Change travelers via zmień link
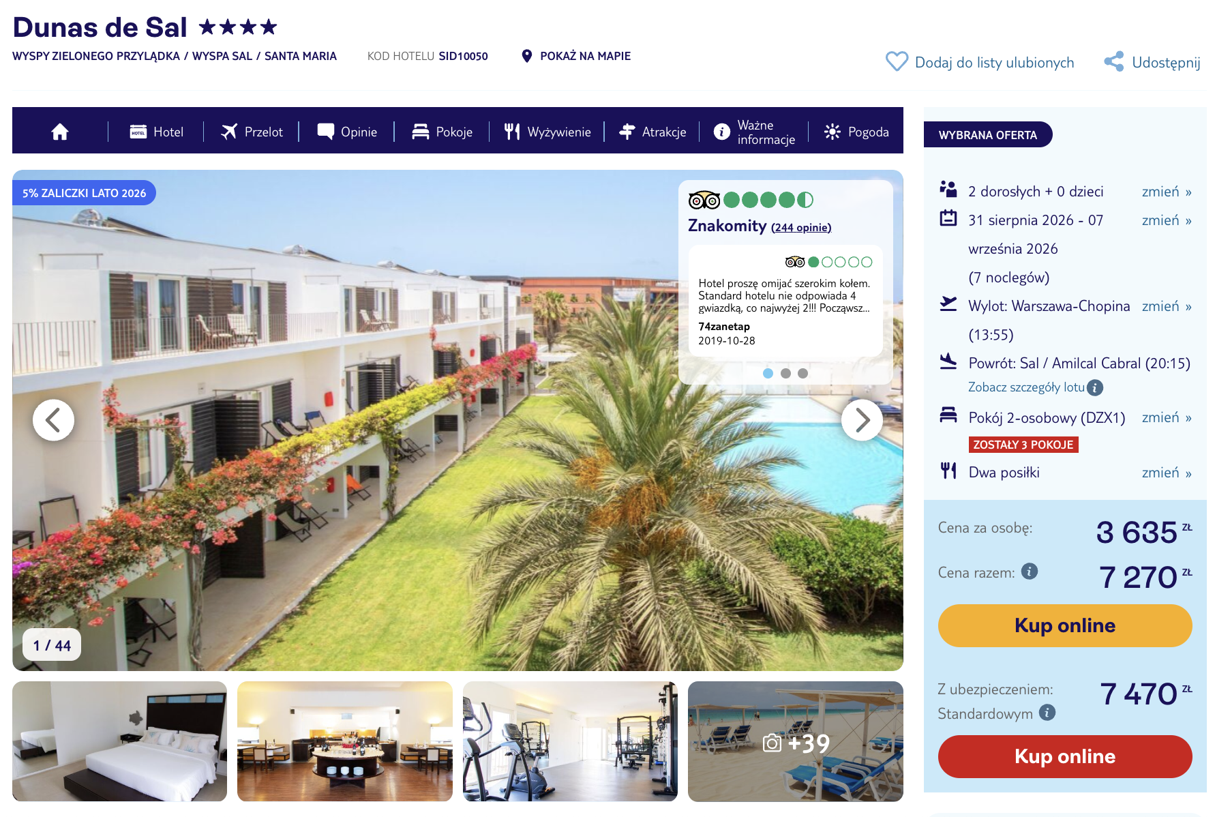This screenshot has width=1215, height=817. (1167, 192)
